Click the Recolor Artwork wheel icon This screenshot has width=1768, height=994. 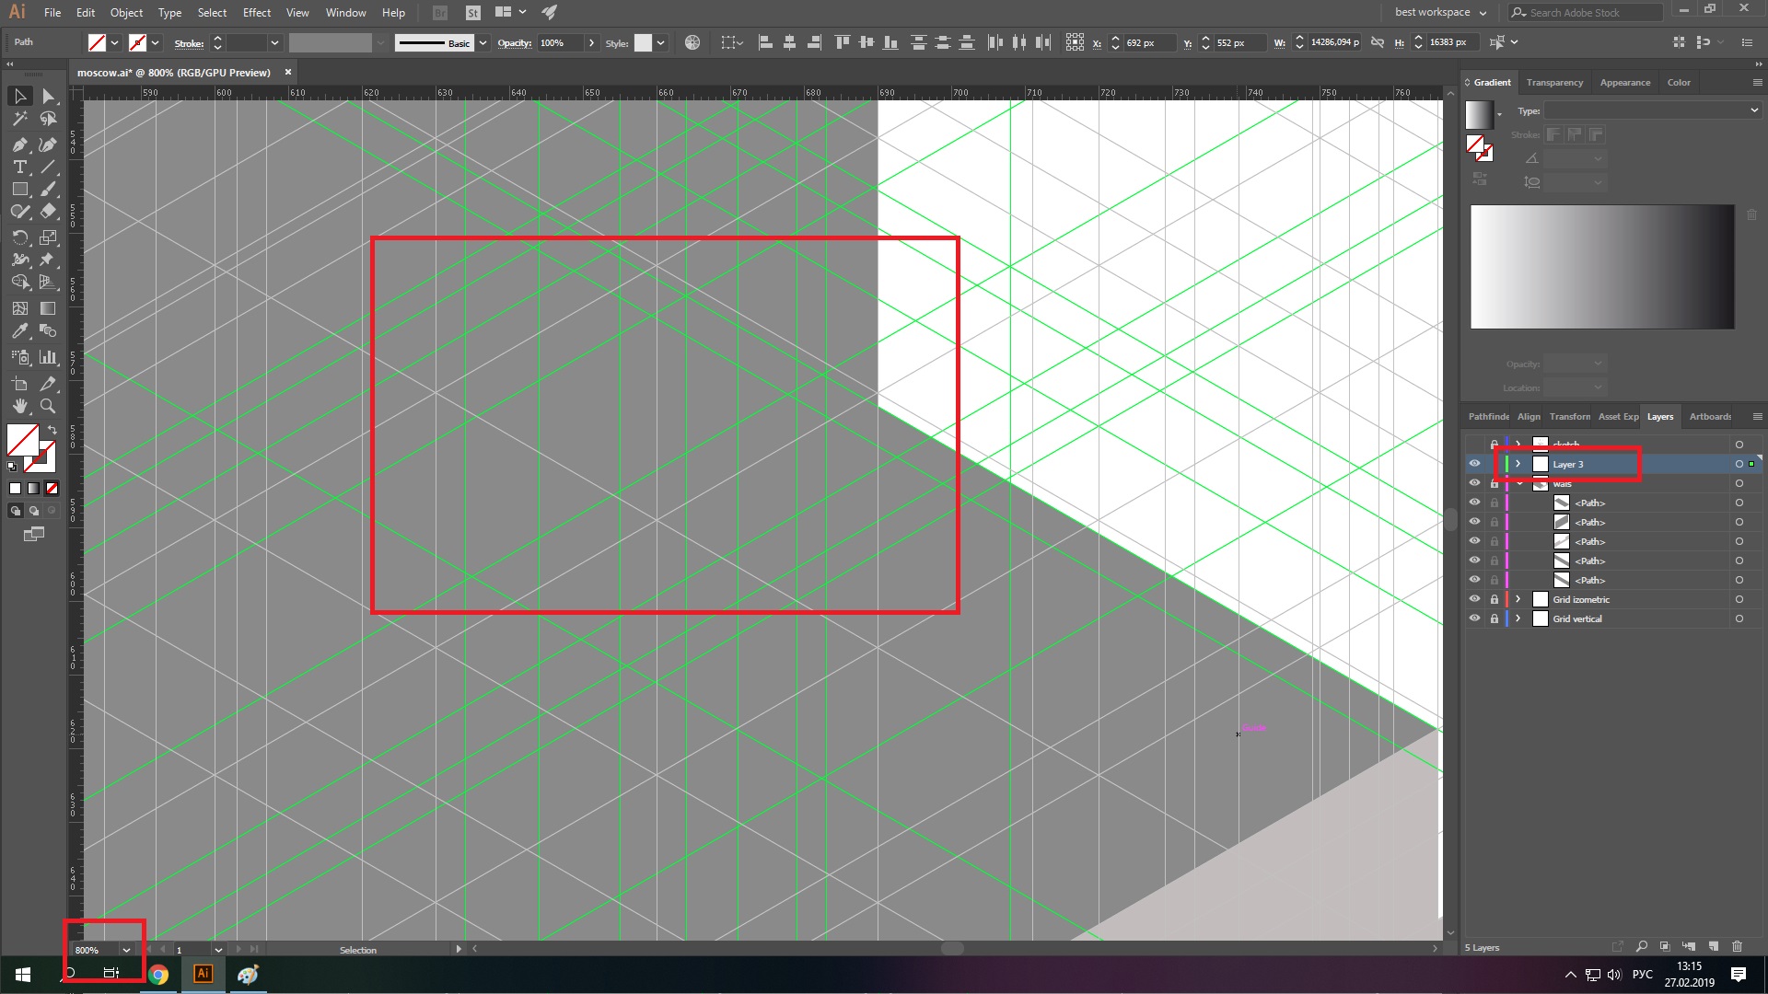click(692, 42)
